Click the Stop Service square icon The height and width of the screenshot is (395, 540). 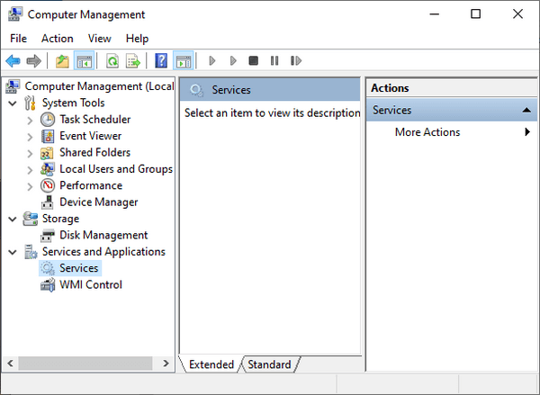tap(254, 61)
